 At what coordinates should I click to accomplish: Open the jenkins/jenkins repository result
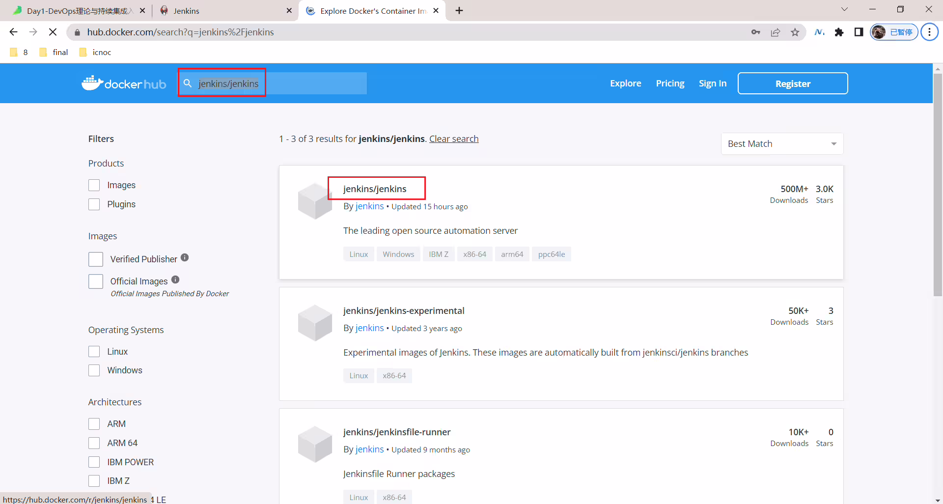(375, 189)
